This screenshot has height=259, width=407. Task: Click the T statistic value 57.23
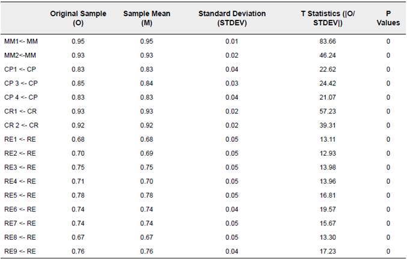tap(328, 111)
